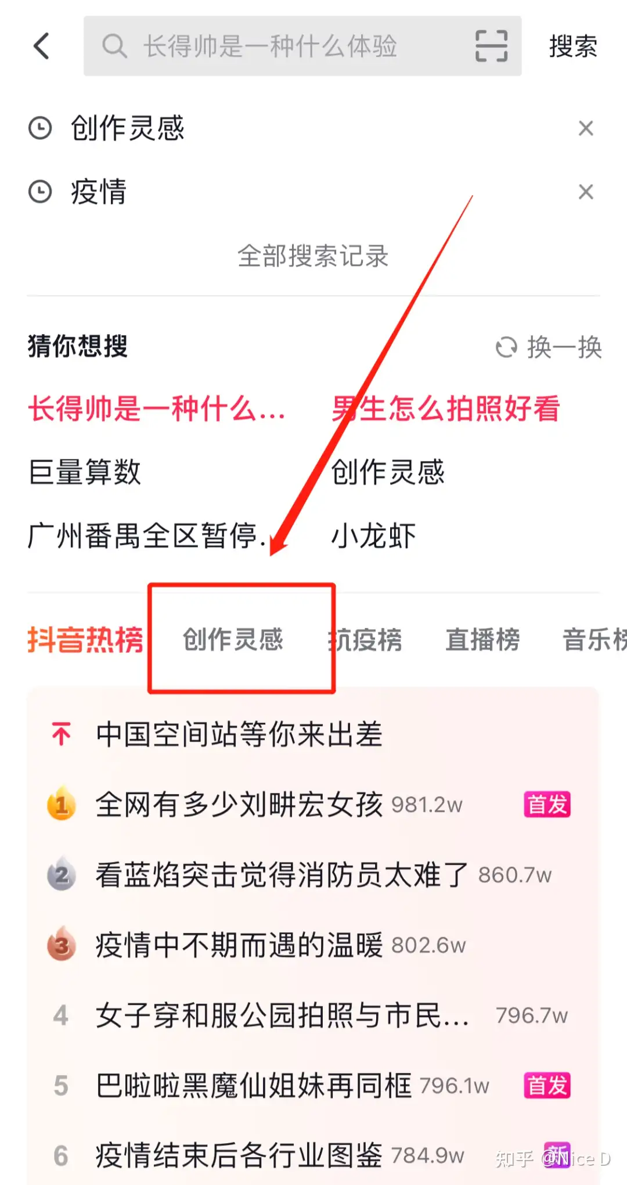The image size is (627, 1185).
Task: Click the 搜索 button
Action: [573, 46]
